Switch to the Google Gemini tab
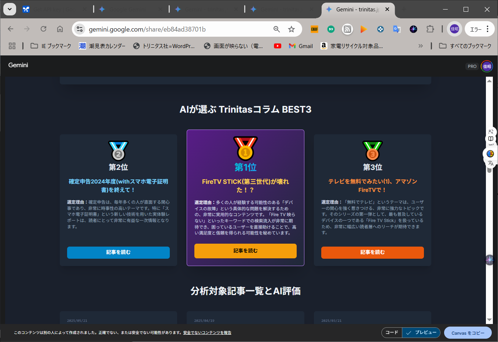Screen dimensions: 498x342 (131, 9)
